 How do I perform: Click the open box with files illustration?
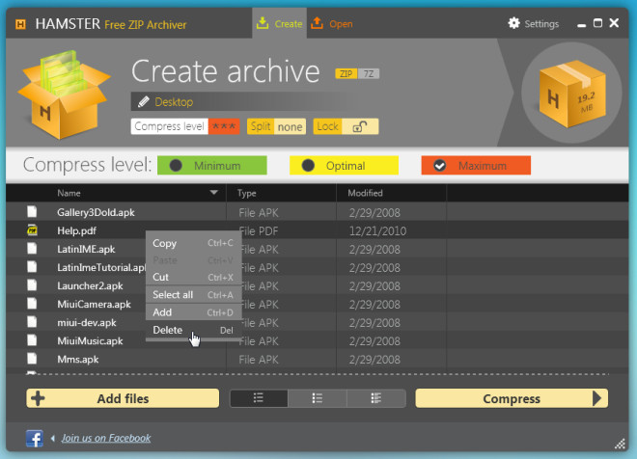[64, 94]
